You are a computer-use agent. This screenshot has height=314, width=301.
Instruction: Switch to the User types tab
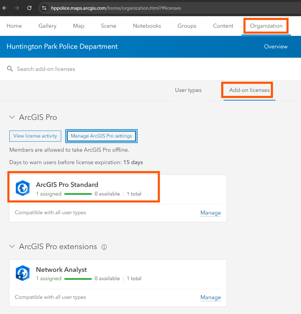coord(188,90)
